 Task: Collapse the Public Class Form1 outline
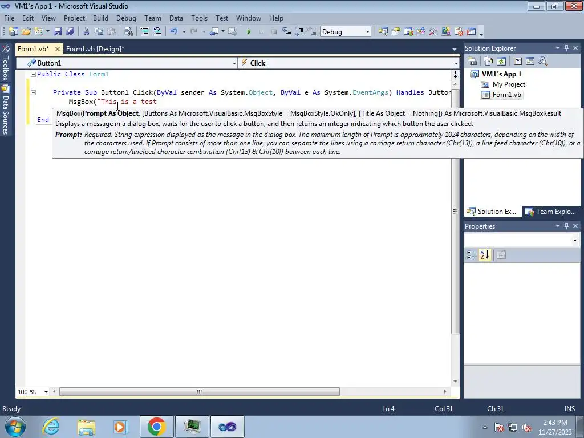33,74
